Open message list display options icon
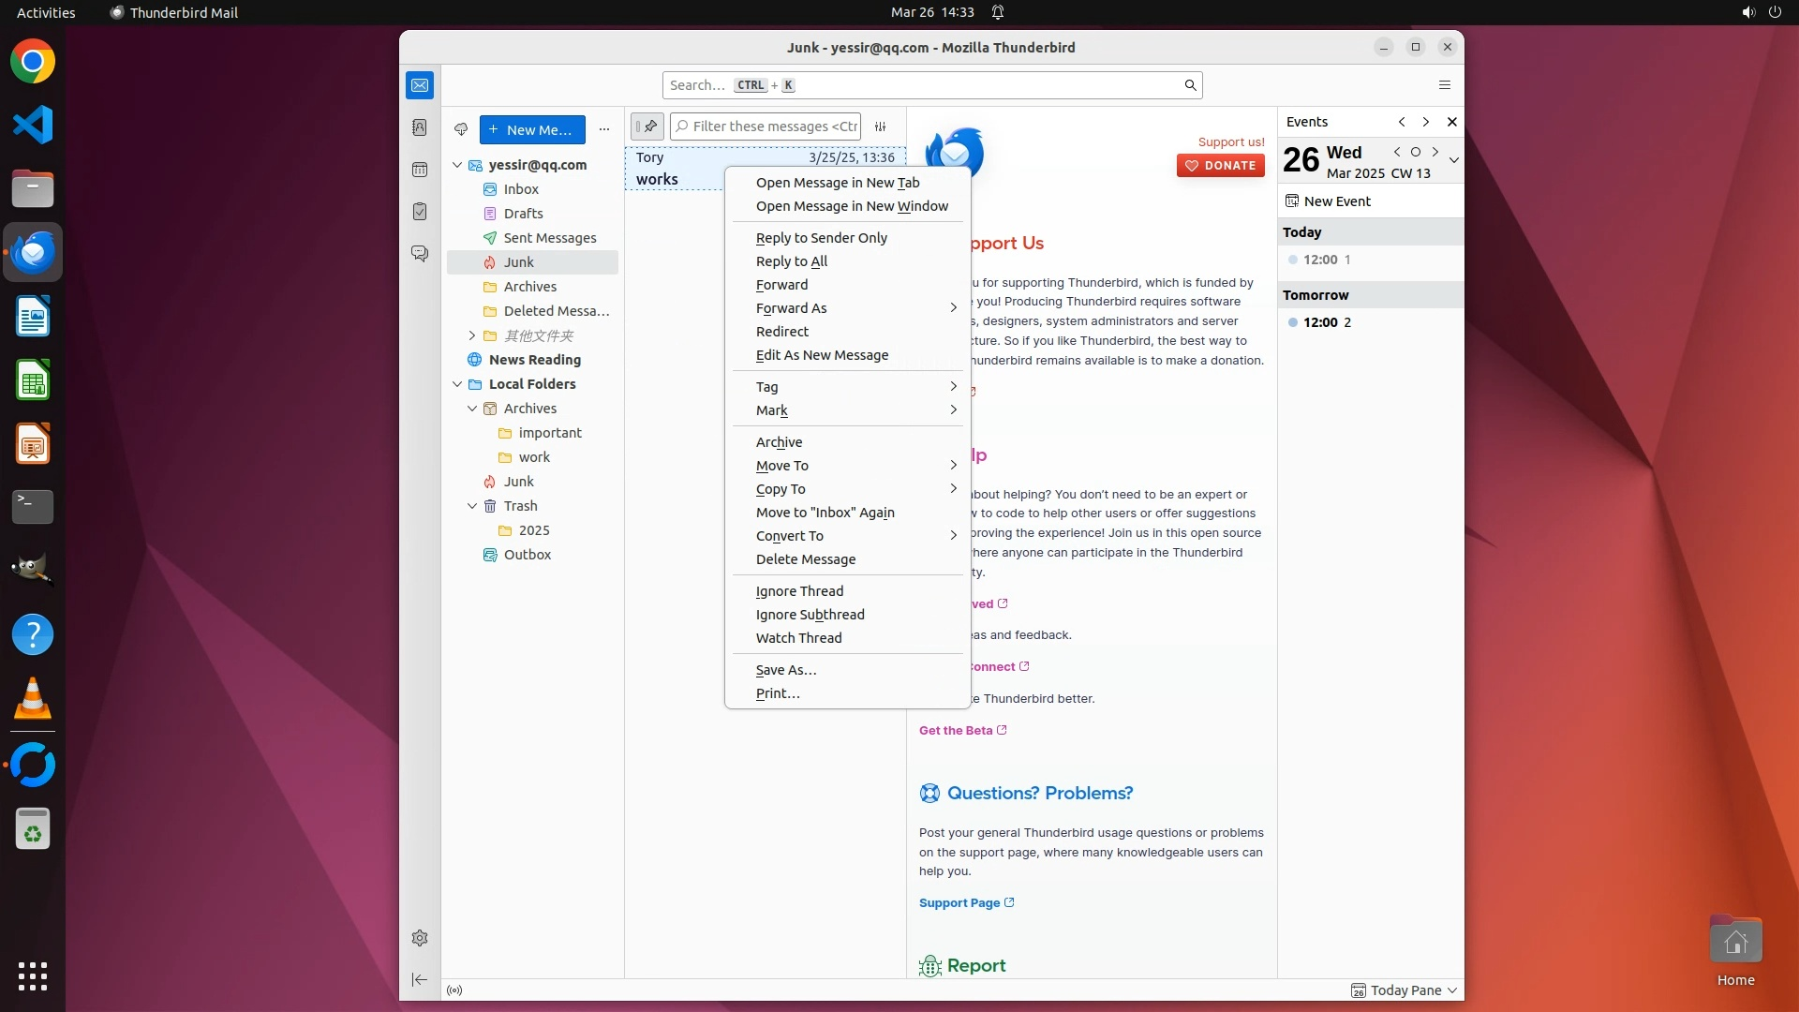Screen dimensions: 1799x1012 point(881,126)
